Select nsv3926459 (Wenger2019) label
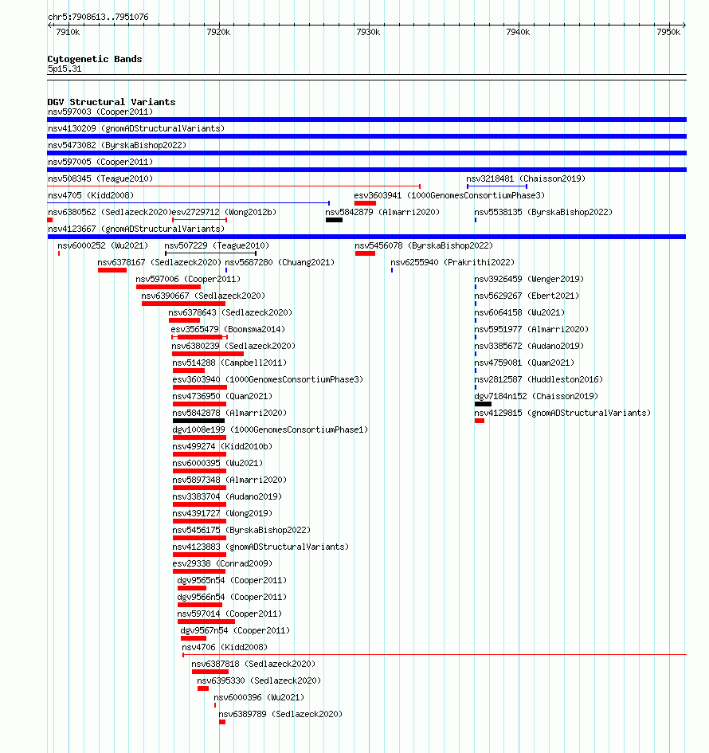This screenshot has height=753, width=709. click(529, 279)
